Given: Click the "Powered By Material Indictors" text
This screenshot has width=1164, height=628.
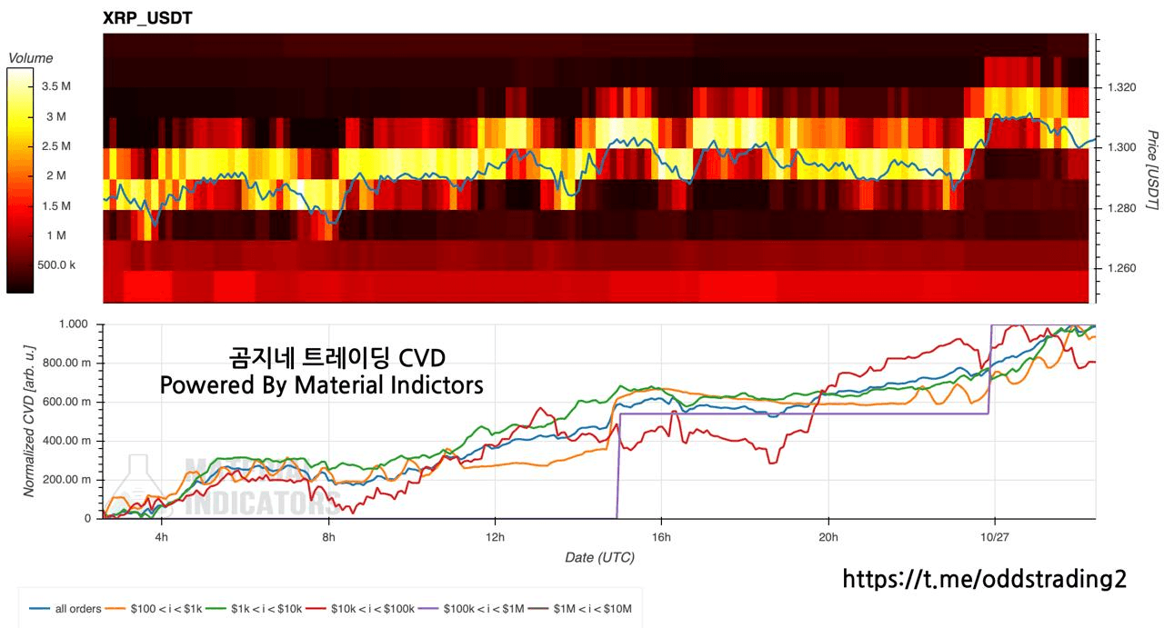Looking at the screenshot, I should tap(322, 385).
